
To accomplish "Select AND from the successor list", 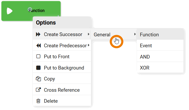I will tap(145, 57).
